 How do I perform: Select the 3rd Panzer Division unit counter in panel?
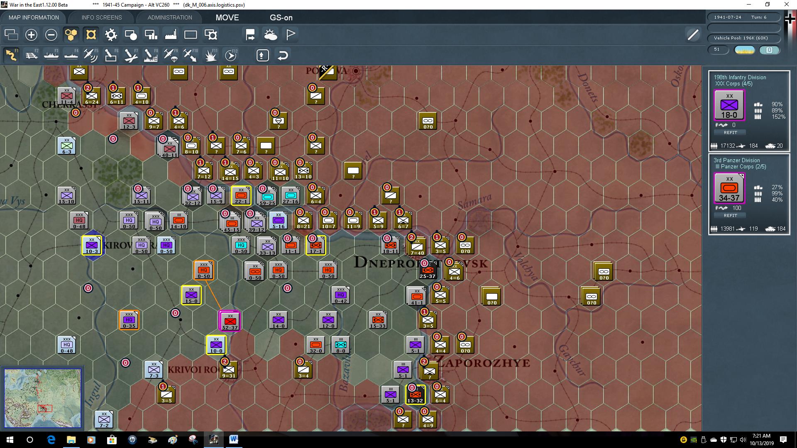729,188
